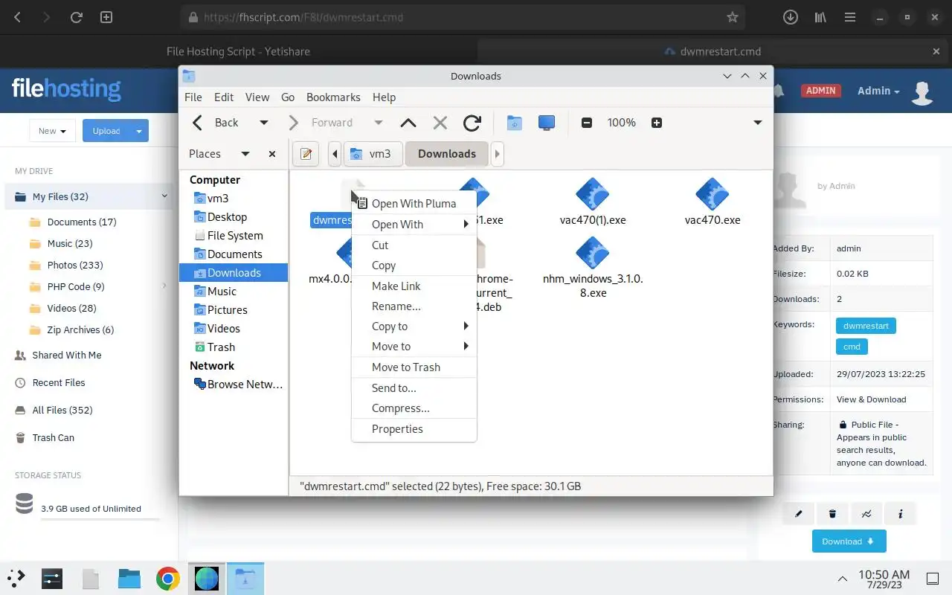Expand Move to submenu
952x595 pixels.
click(414, 347)
